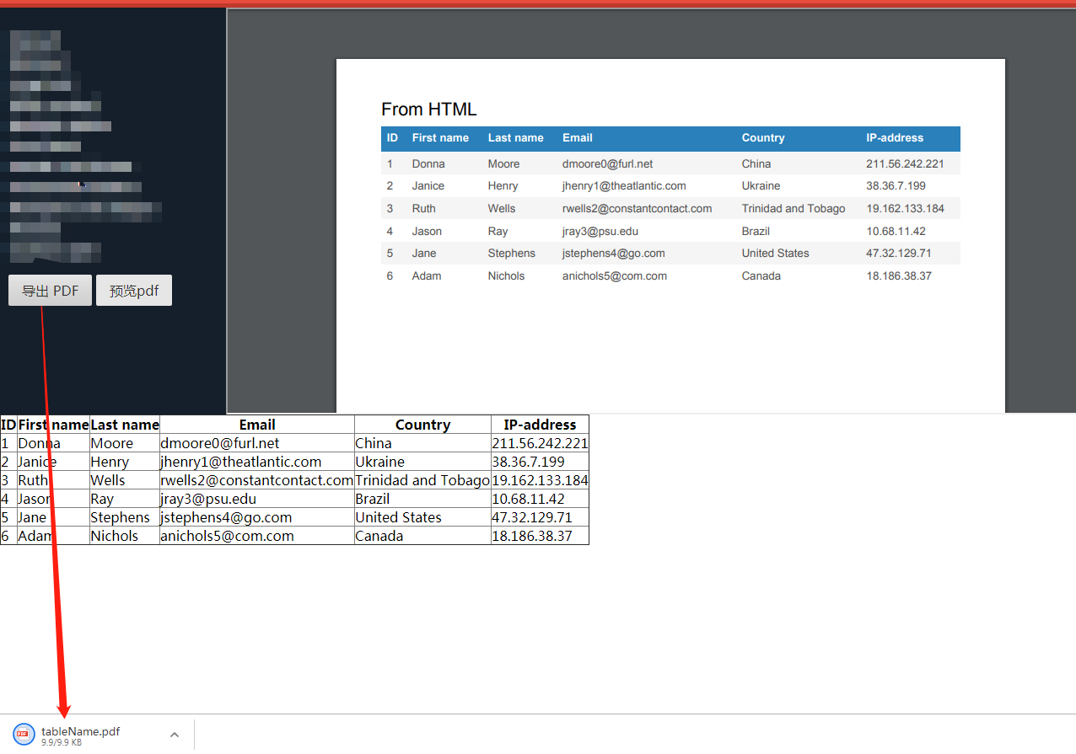Screen dimensions: 1076x754
Task: Click dmoore0@furl.net in the bottom HTML table
Action: (220, 443)
